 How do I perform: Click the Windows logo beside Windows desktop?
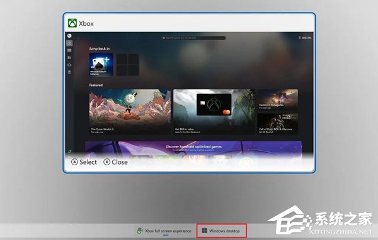coord(204,231)
